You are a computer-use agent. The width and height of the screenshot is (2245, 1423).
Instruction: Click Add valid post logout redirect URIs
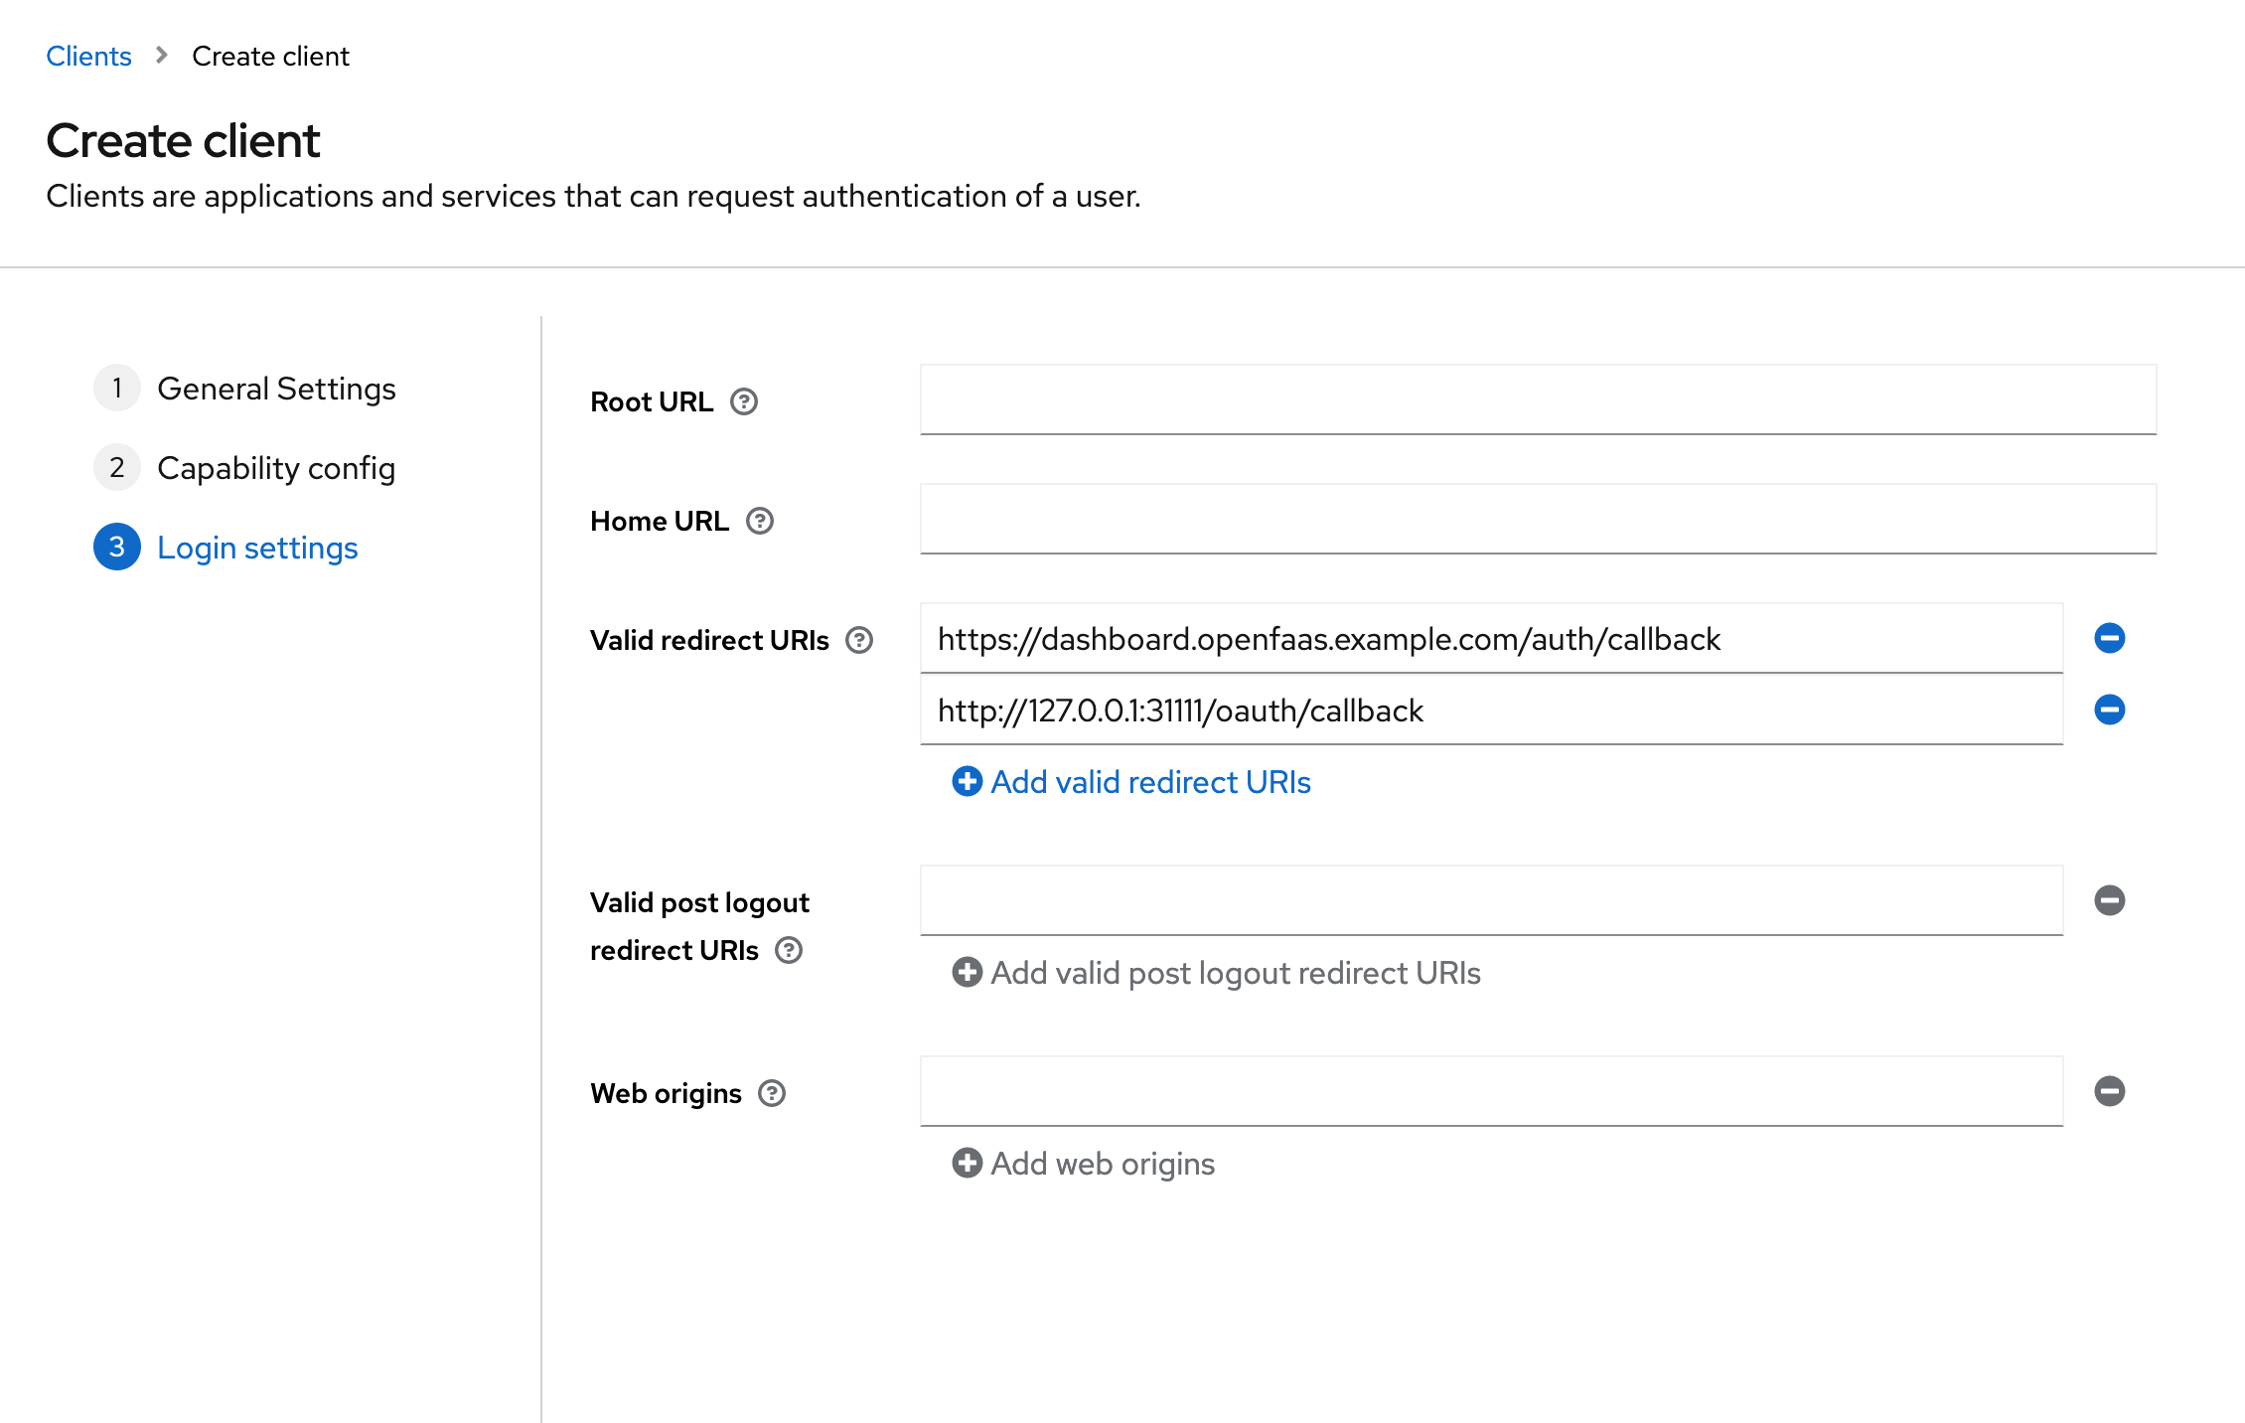tap(1235, 973)
